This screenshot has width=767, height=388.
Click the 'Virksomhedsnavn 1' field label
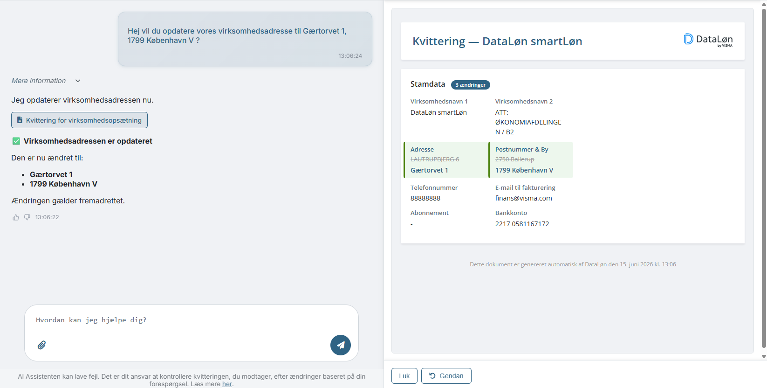click(x=439, y=101)
